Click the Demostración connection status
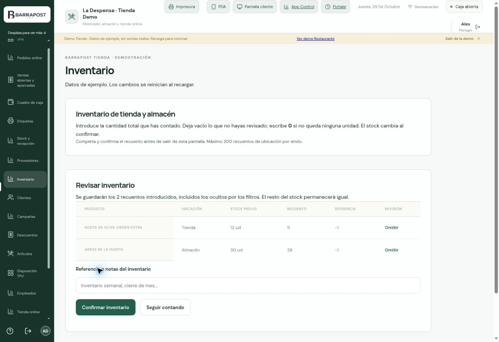Viewport: 499px width, 342px height. (423, 7)
